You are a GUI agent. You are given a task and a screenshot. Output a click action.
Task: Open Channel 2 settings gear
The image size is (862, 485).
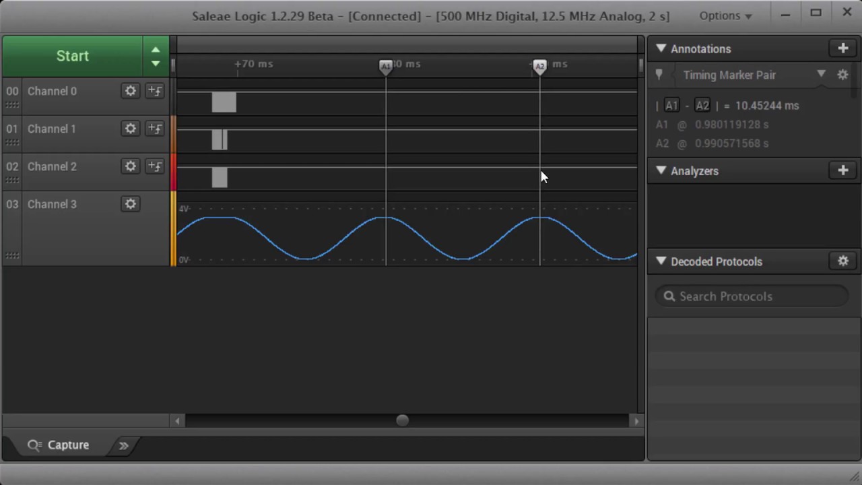click(x=131, y=166)
